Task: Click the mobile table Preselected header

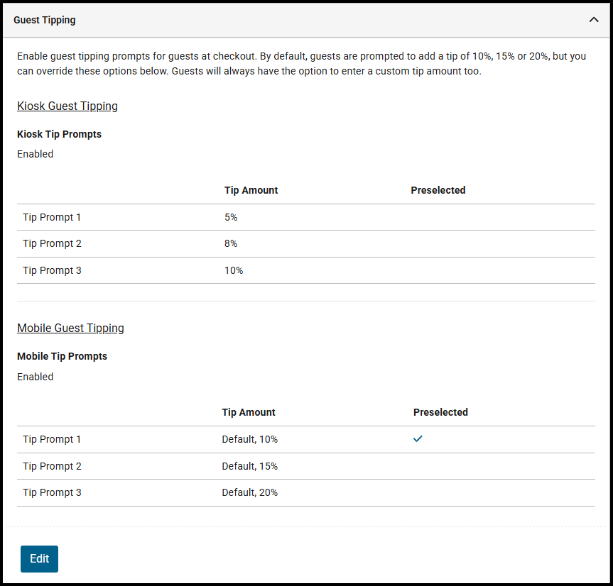Action: tap(440, 412)
